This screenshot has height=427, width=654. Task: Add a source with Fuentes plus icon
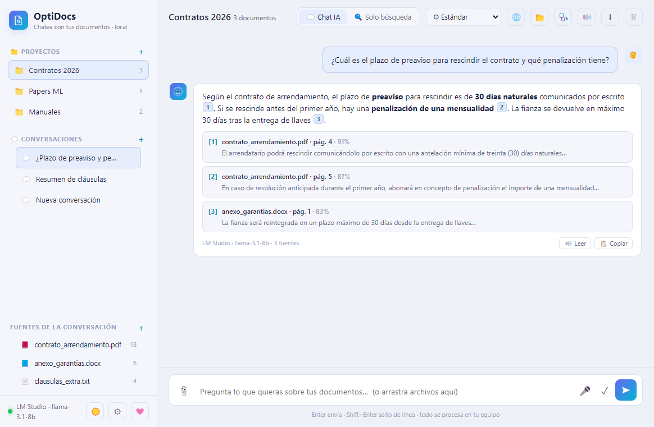pyautogui.click(x=141, y=328)
